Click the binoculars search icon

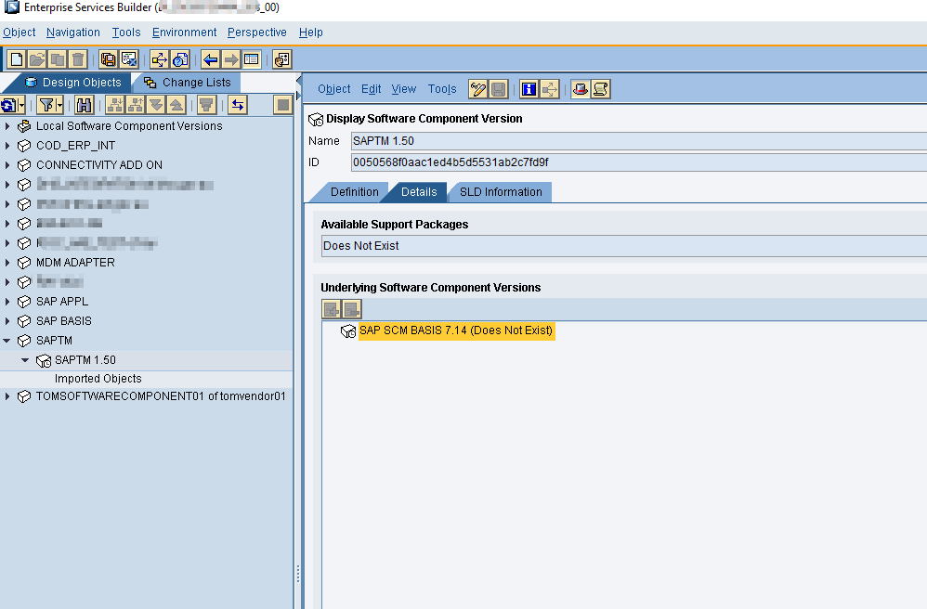(84, 105)
